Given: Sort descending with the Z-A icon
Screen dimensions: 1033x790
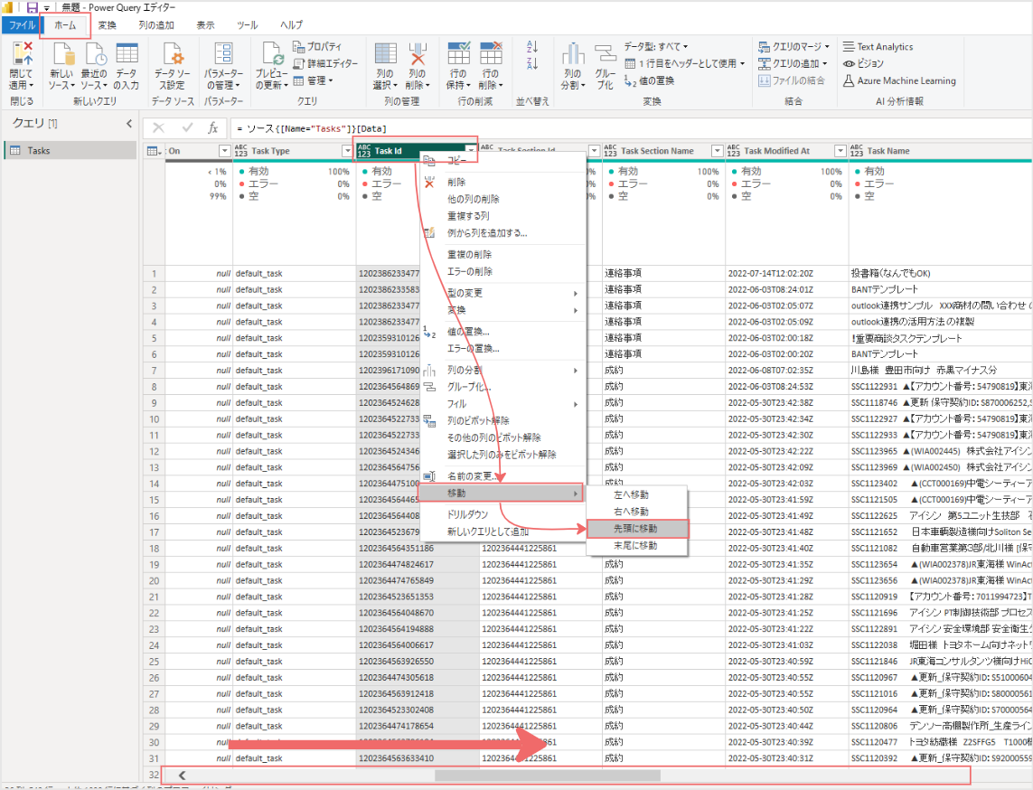Looking at the screenshot, I should point(532,63).
